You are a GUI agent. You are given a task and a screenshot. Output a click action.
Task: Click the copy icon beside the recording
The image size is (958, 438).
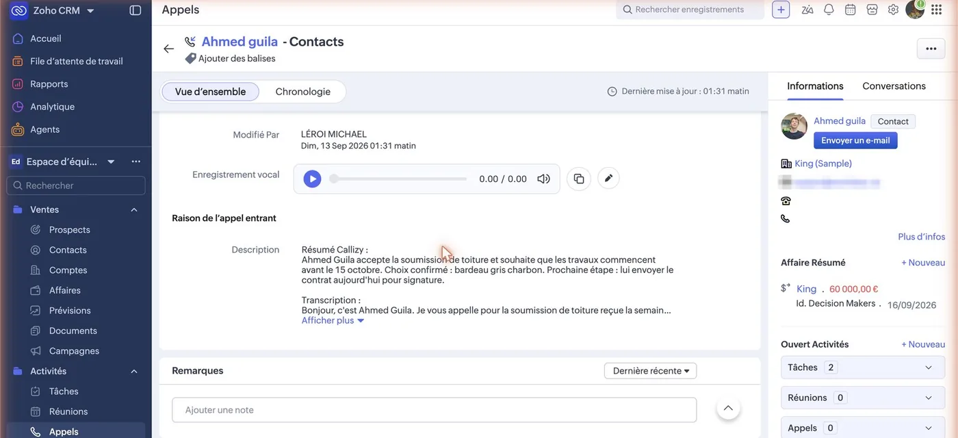579,179
